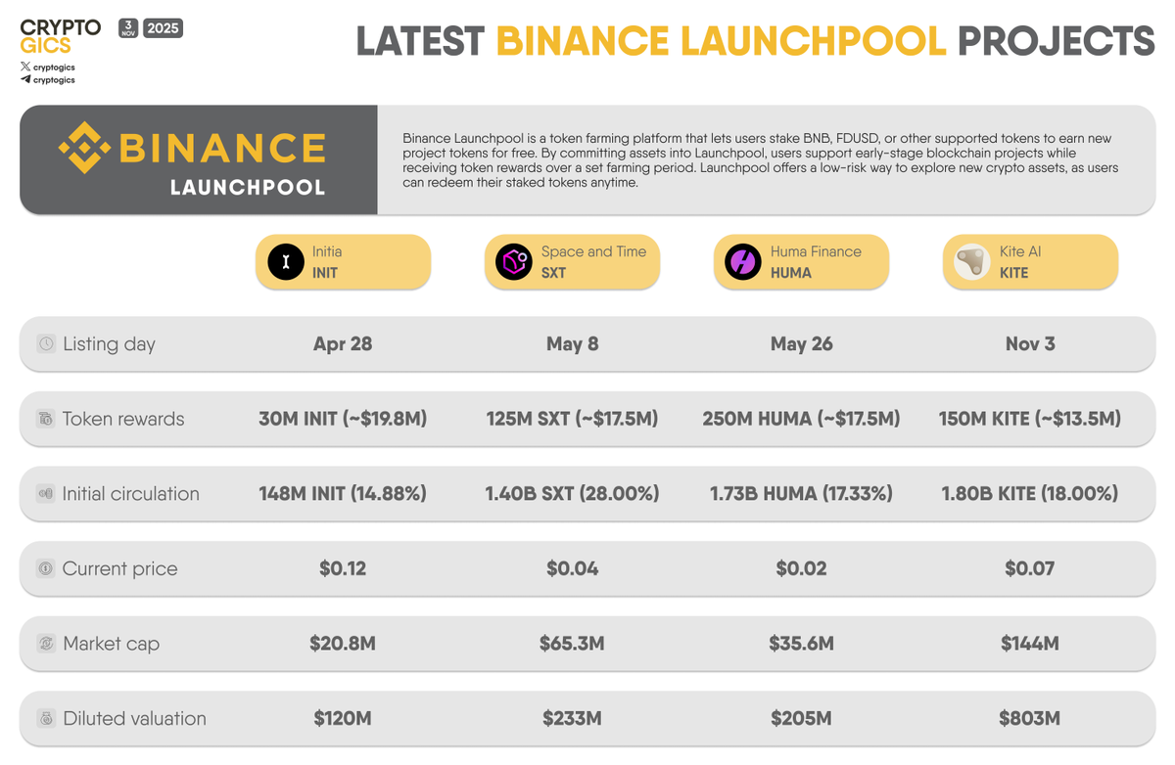Click the $0.02 current price
Screen dimensions: 1175x765
click(801, 568)
